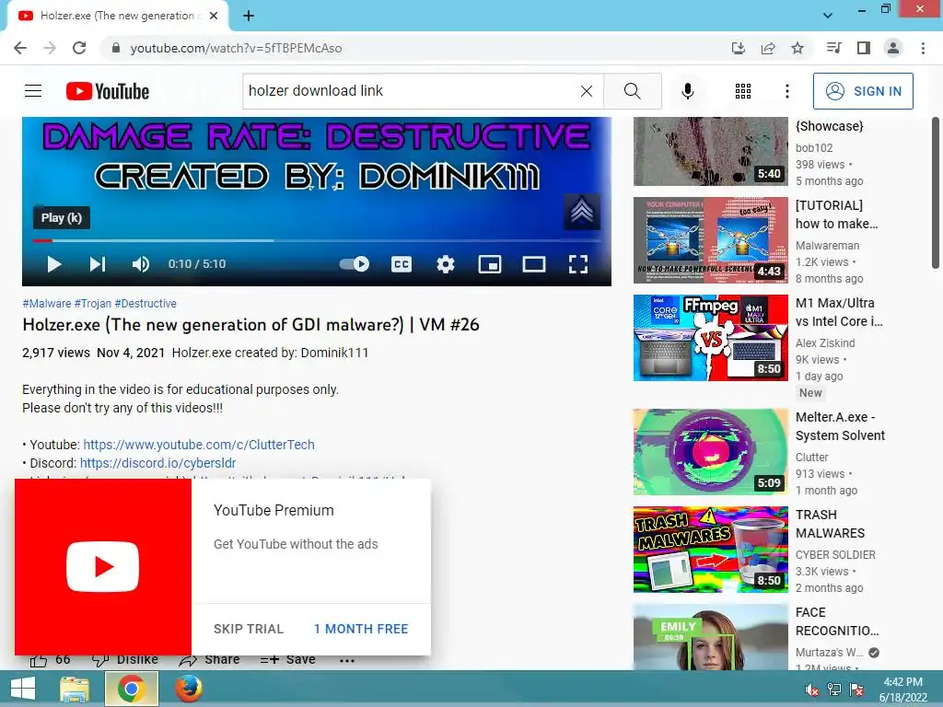Open the FACE RECOGNITION video title

pyautogui.click(x=837, y=621)
